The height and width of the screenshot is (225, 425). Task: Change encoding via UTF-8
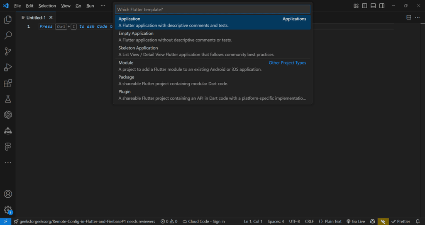click(x=294, y=222)
